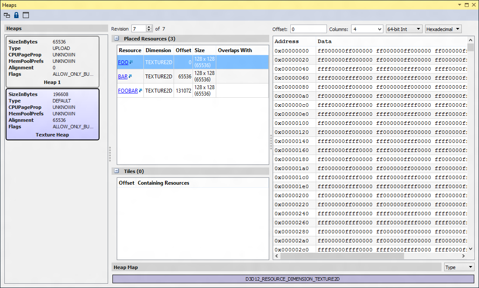The image size is (479, 288).
Task: Increment the Revision number stepper
Action: point(149,27)
